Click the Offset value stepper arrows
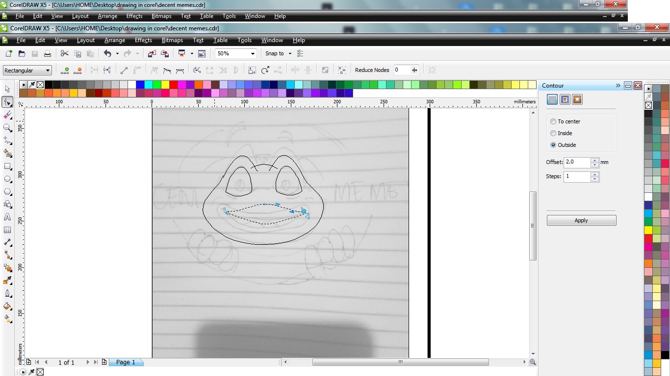Image resolution: width=670 pixels, height=376 pixels. coord(595,162)
